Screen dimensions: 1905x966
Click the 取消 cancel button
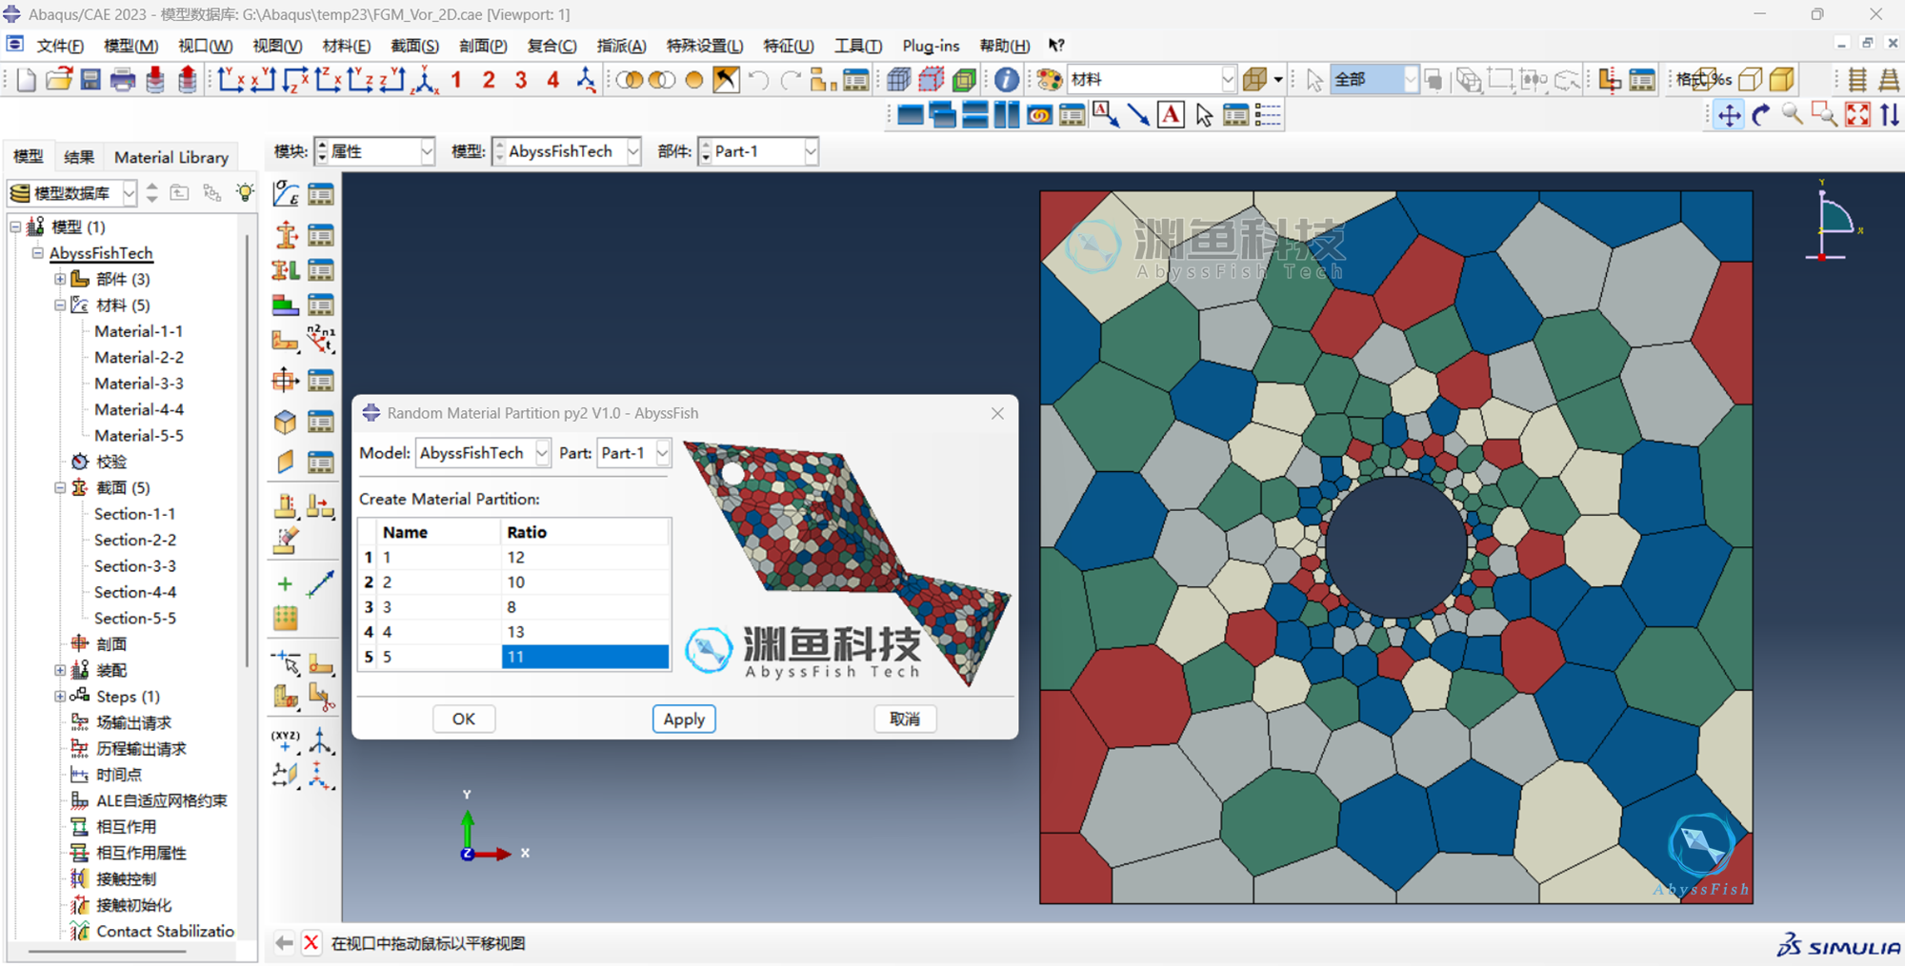click(x=905, y=719)
